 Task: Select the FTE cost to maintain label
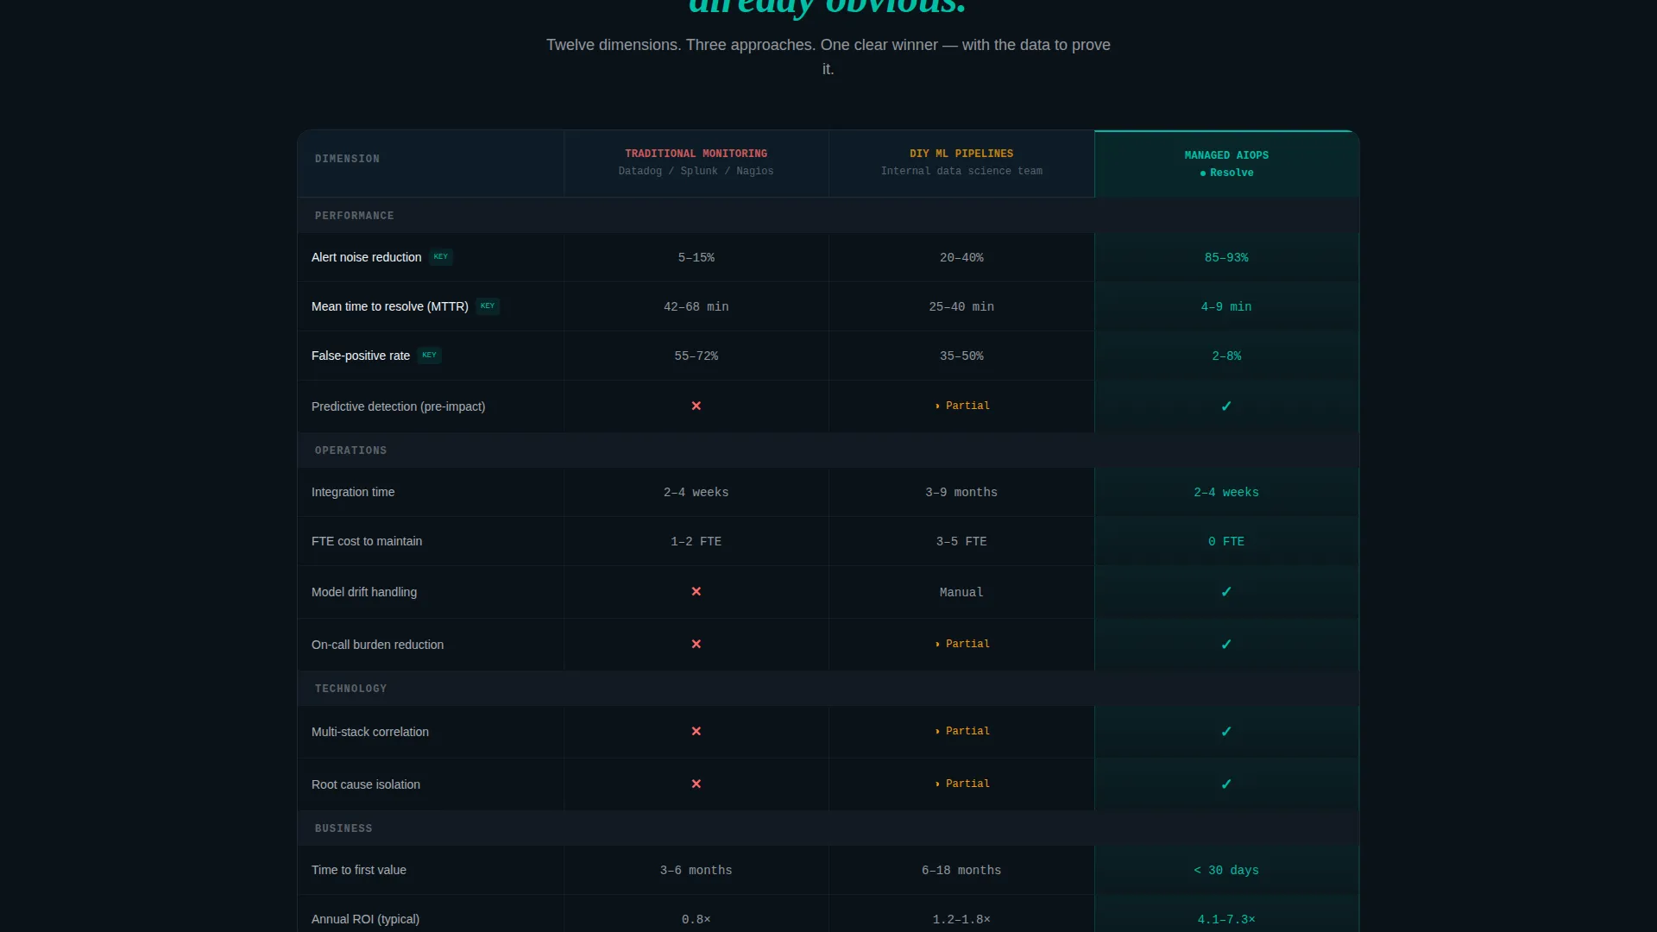pos(367,541)
